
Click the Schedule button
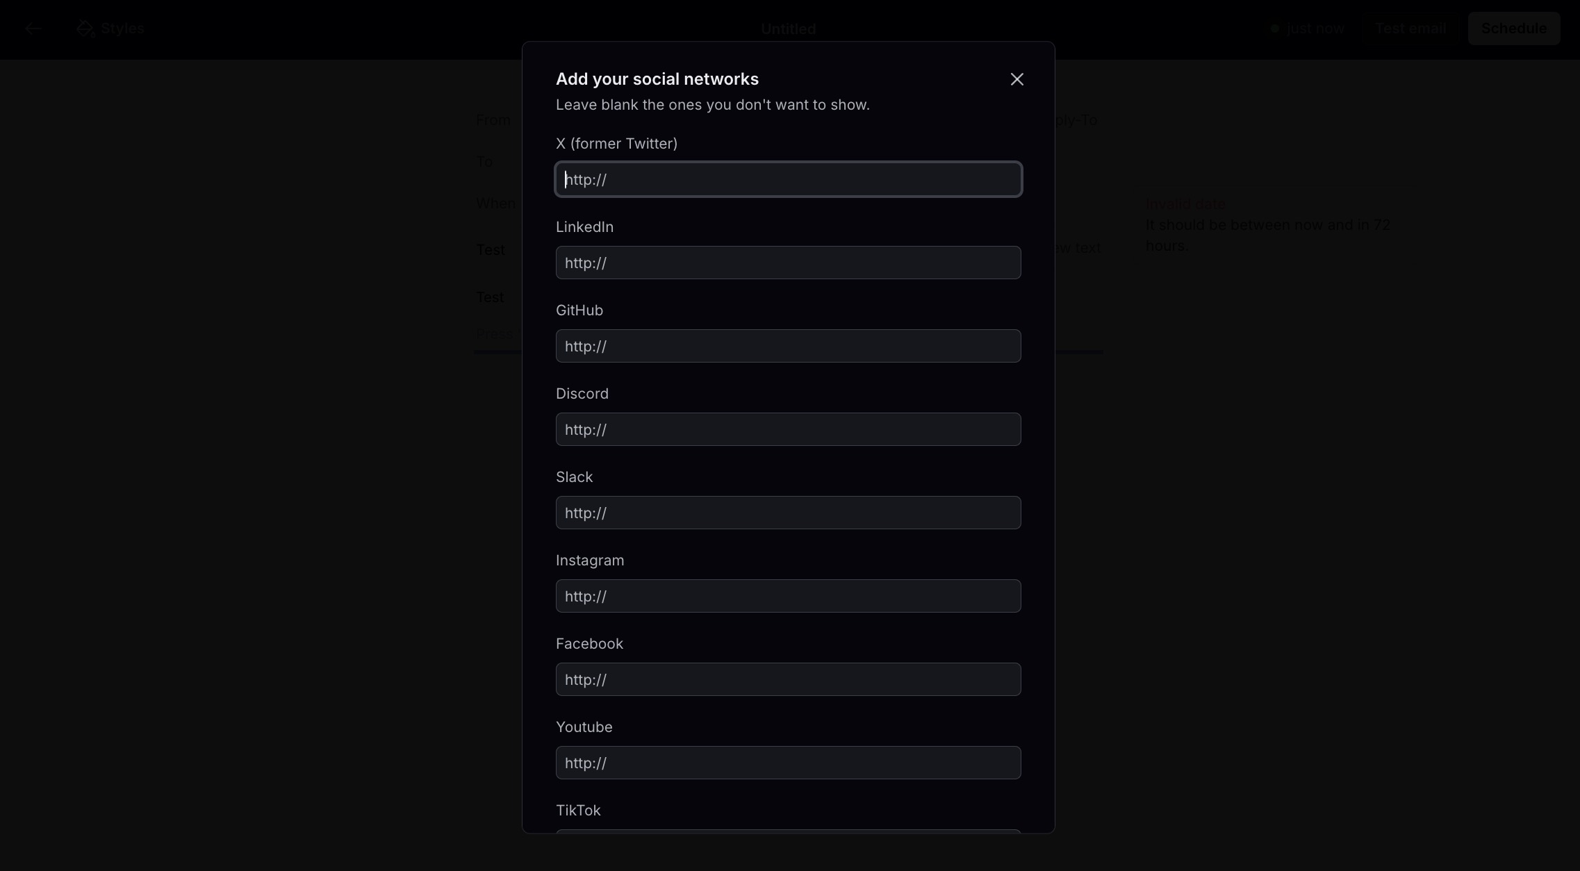[x=1513, y=28]
